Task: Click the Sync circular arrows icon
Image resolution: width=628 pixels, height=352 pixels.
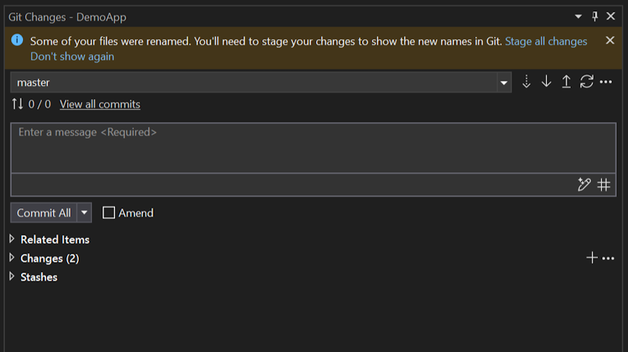Action: pyautogui.click(x=587, y=82)
